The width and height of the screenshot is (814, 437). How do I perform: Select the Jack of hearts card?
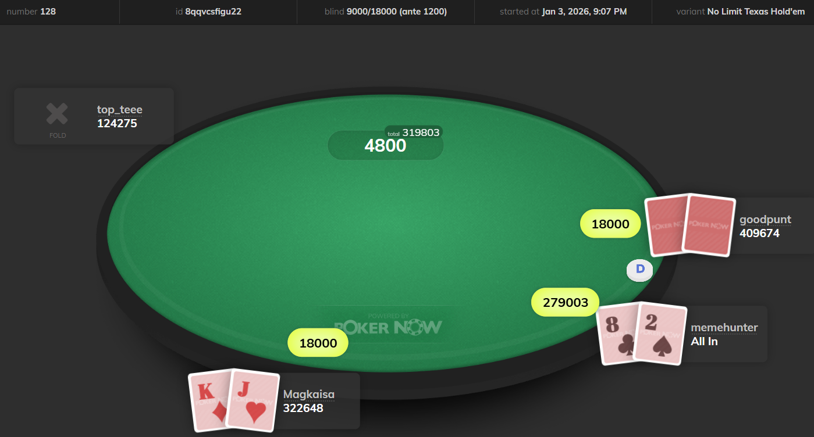pyautogui.click(x=254, y=402)
